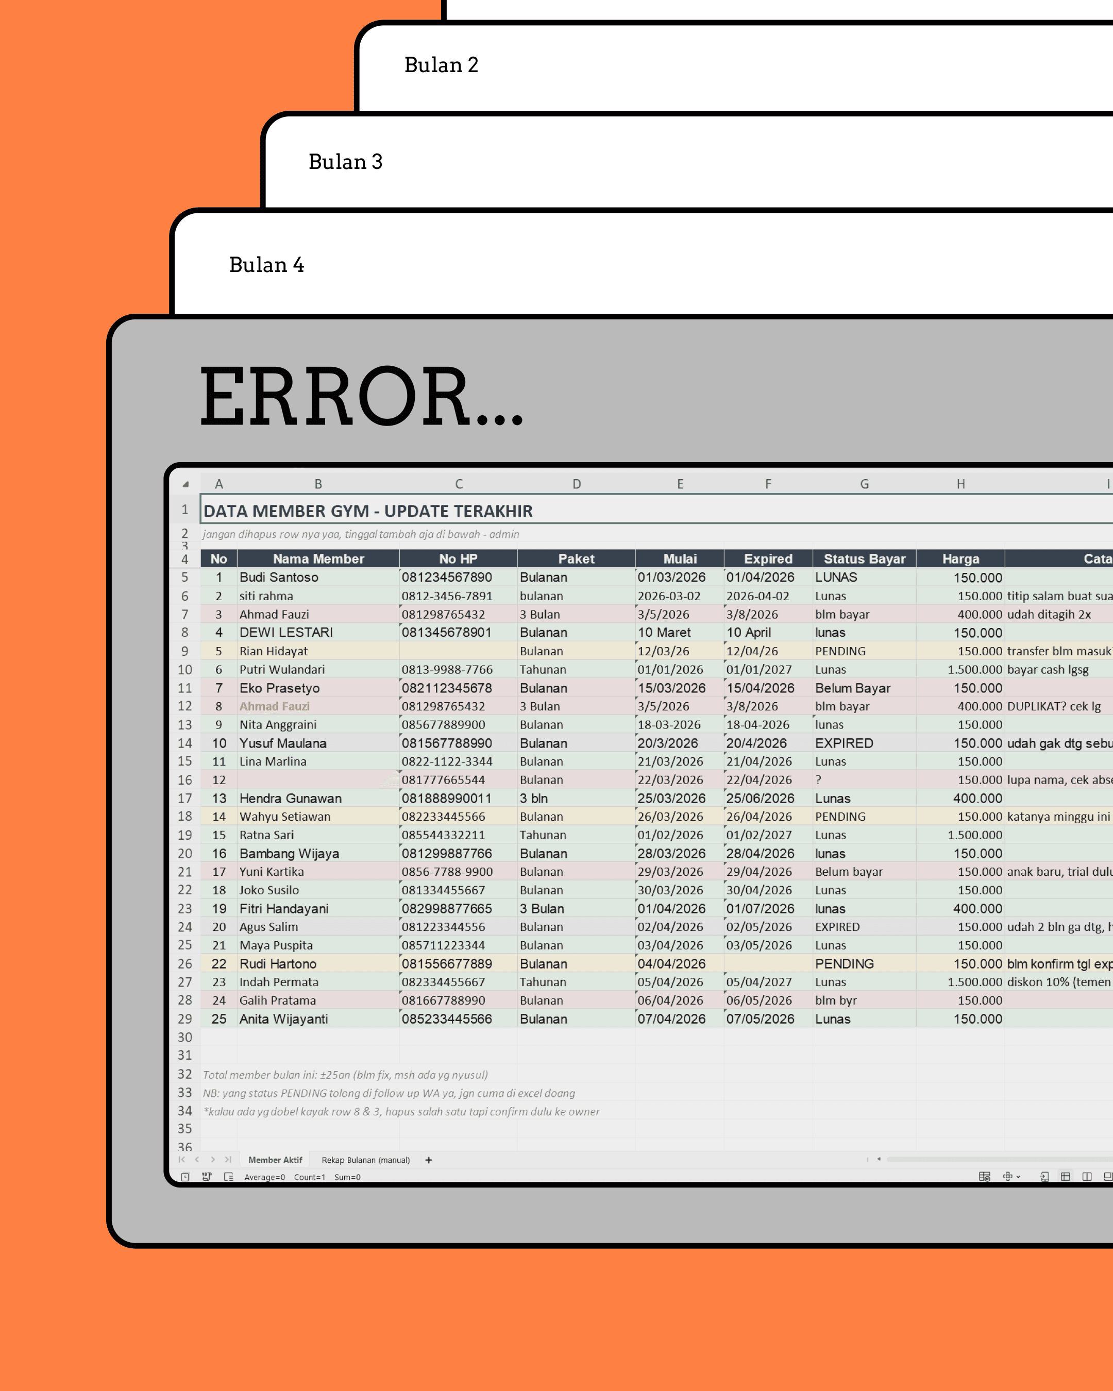Click the Status Bayar header cell
1113x1391 pixels.
[865, 559]
